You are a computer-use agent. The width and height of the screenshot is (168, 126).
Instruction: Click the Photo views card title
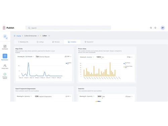click(82, 49)
